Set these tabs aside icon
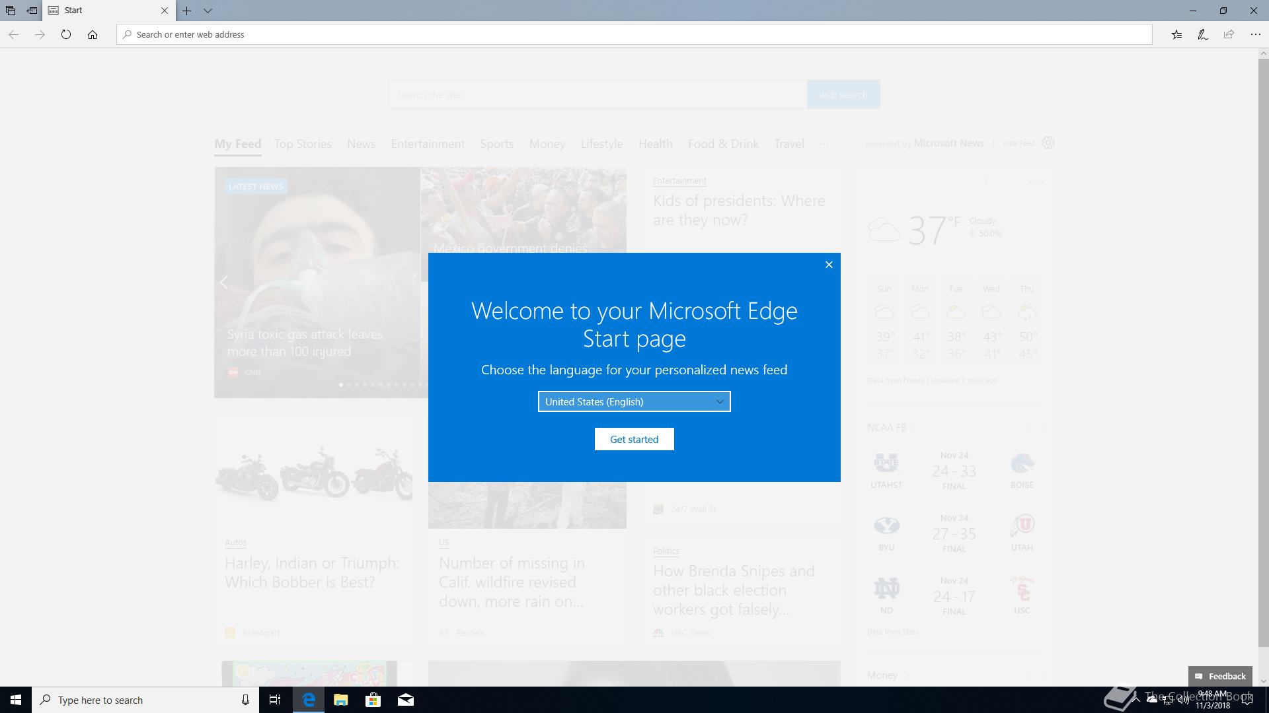The width and height of the screenshot is (1269, 713). click(x=32, y=11)
